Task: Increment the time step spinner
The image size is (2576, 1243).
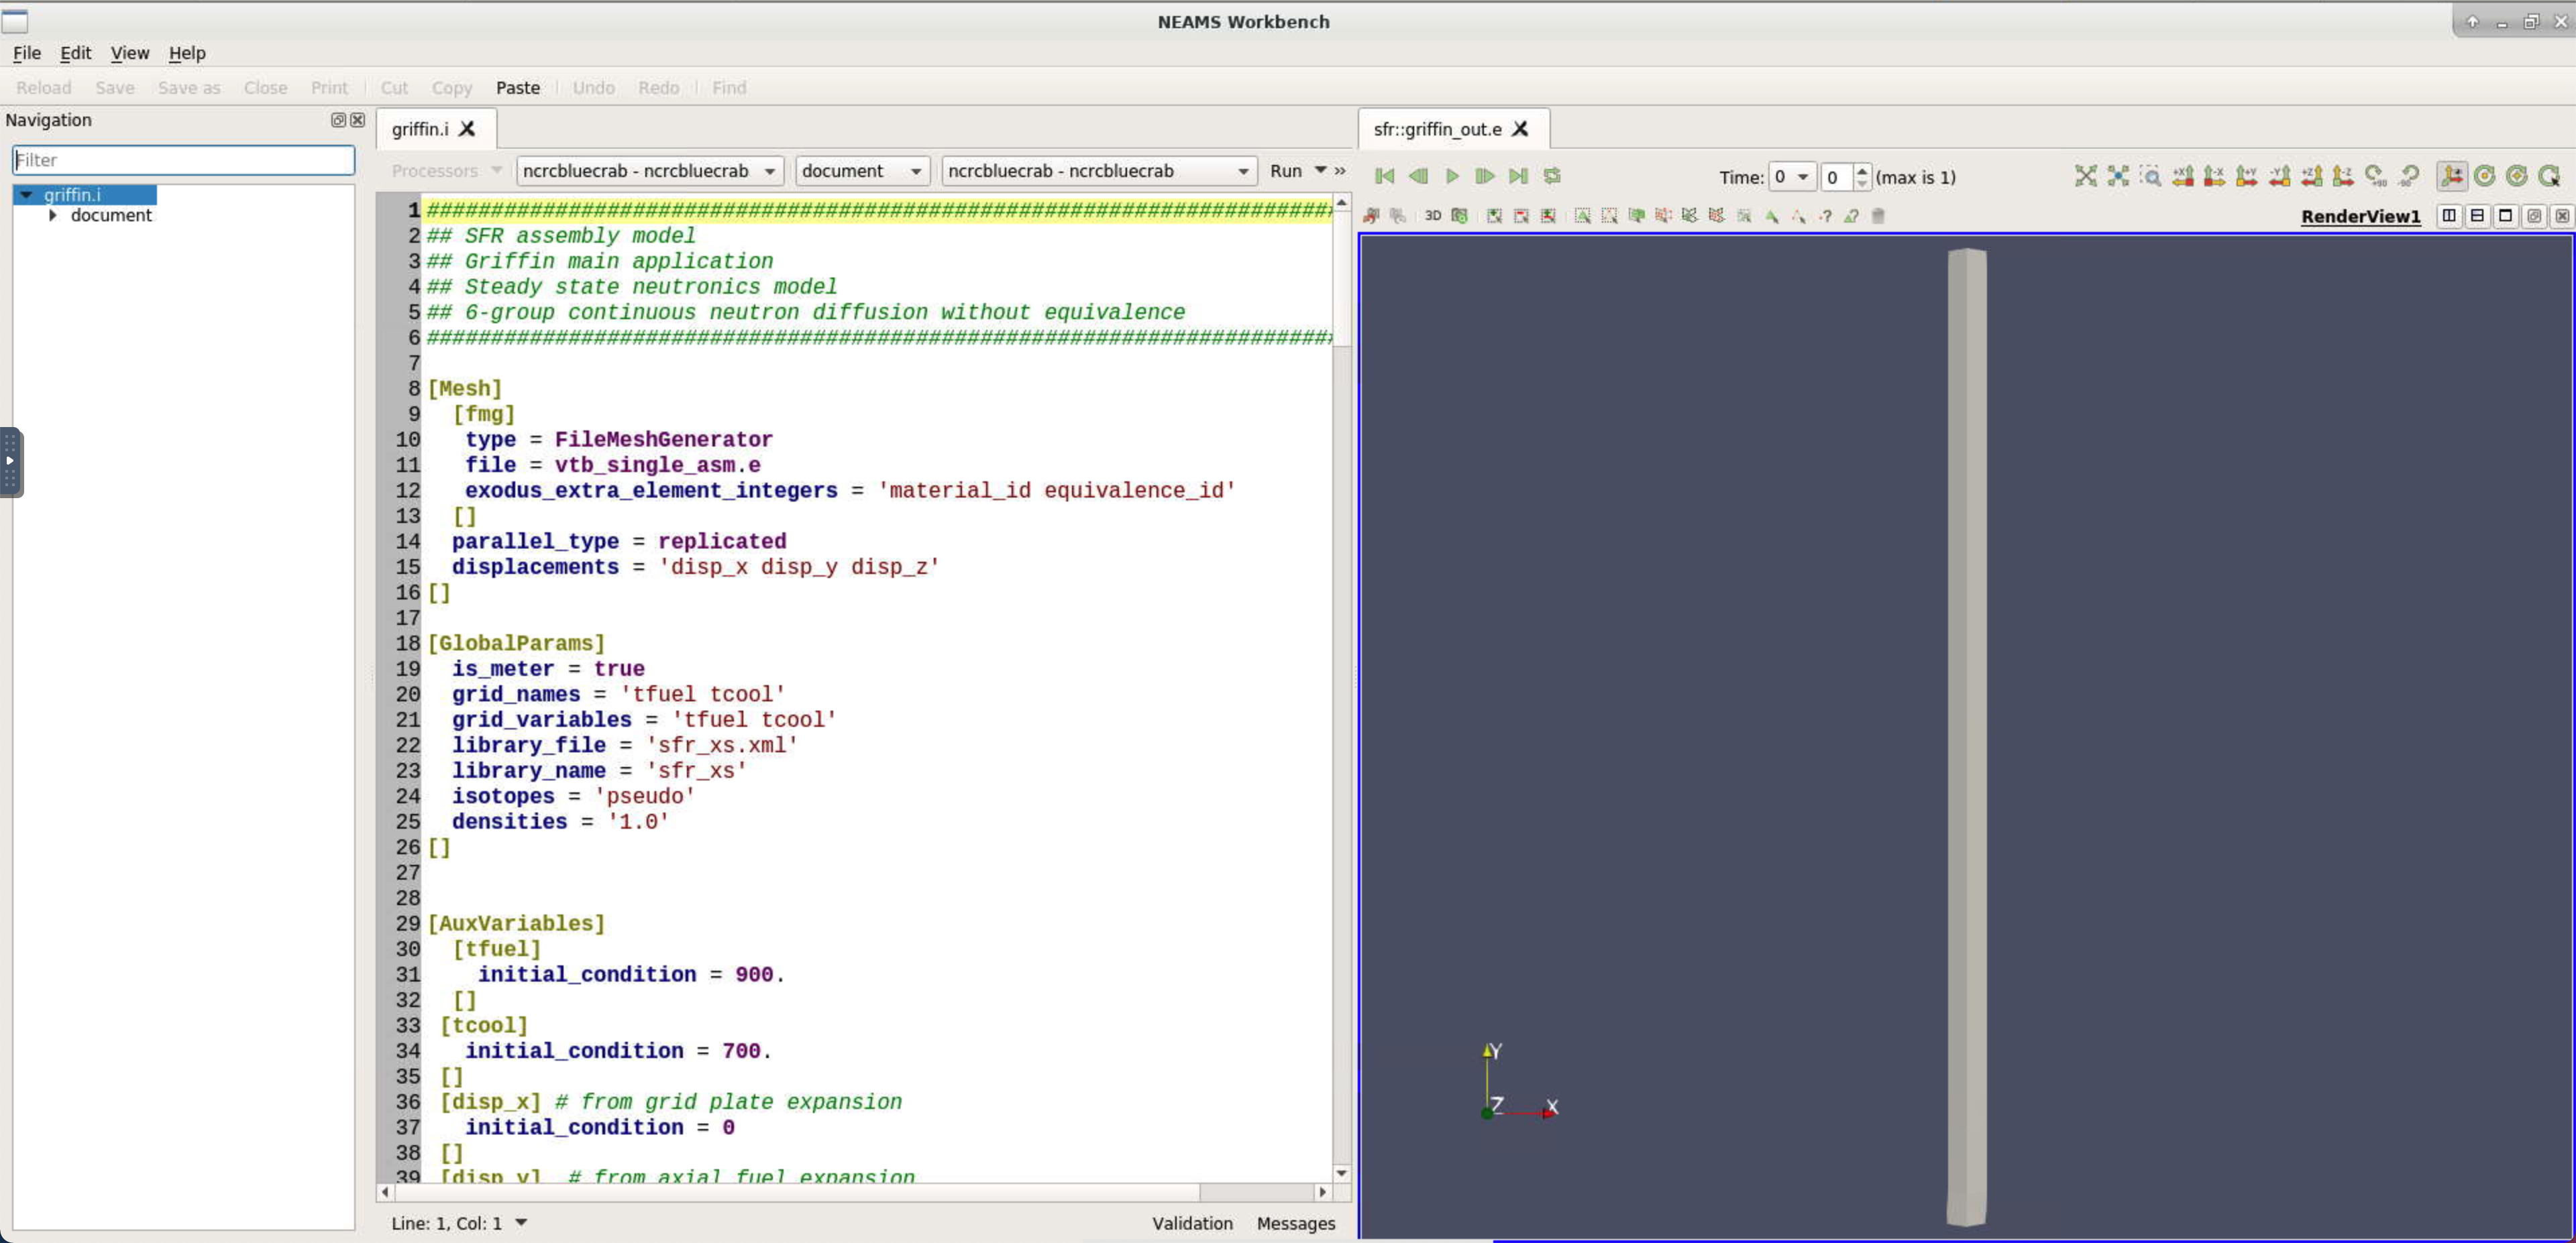Action: click(x=1862, y=171)
